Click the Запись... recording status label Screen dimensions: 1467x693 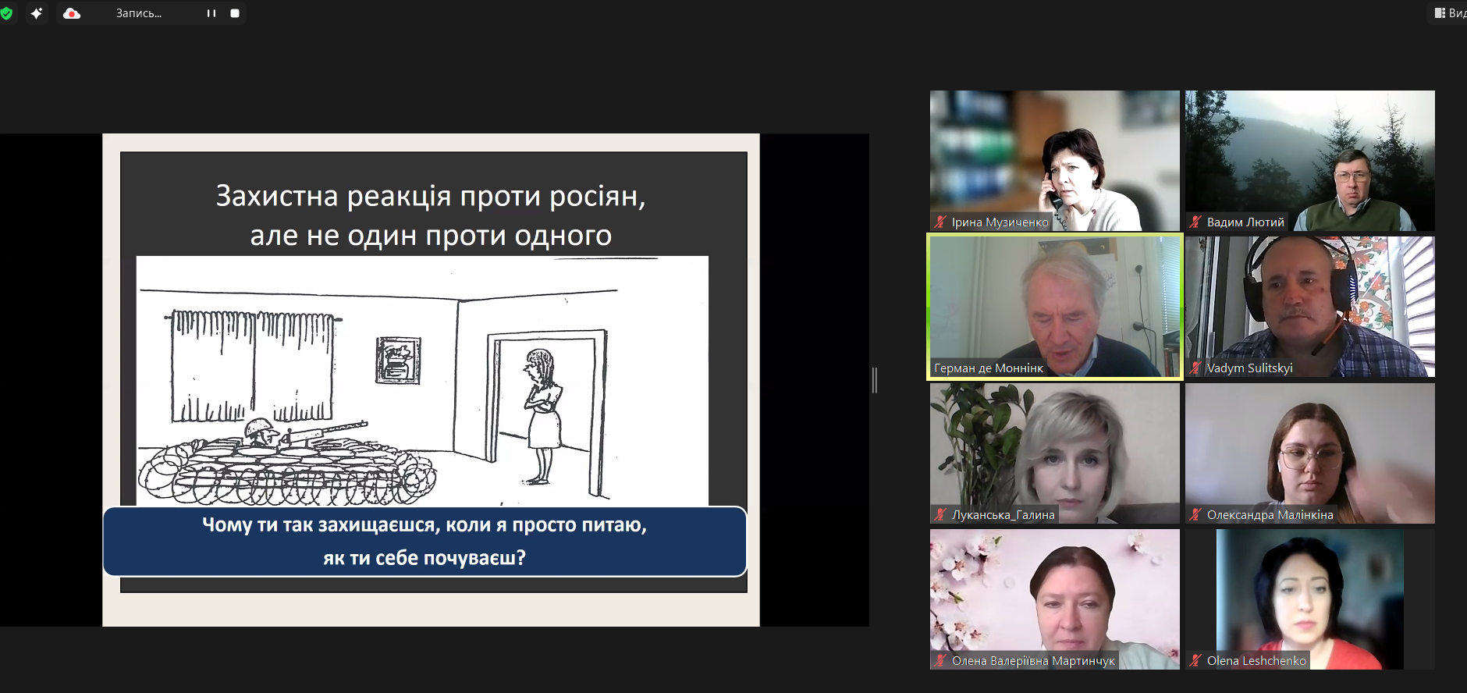coord(139,13)
